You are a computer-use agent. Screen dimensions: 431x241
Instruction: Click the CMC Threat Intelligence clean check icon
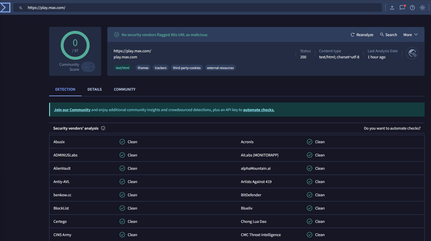tap(310, 235)
